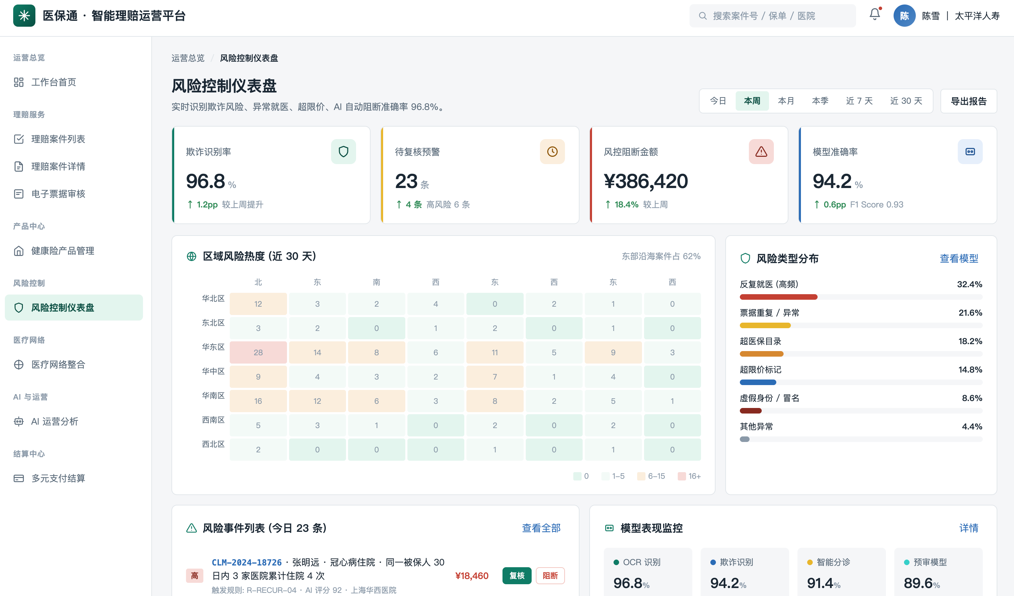
Task: Click the AI 运营分析 robot icon
Action: coord(18,422)
